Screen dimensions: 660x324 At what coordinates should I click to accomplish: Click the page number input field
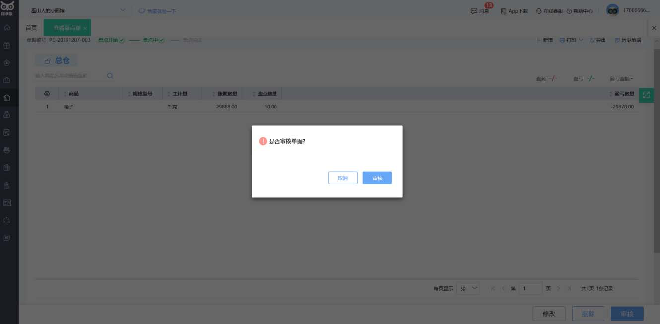(530, 288)
